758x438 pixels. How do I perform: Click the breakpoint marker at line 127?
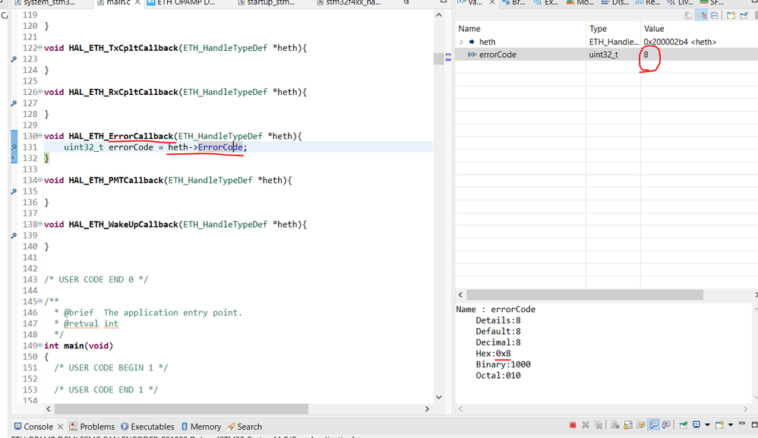[14, 103]
